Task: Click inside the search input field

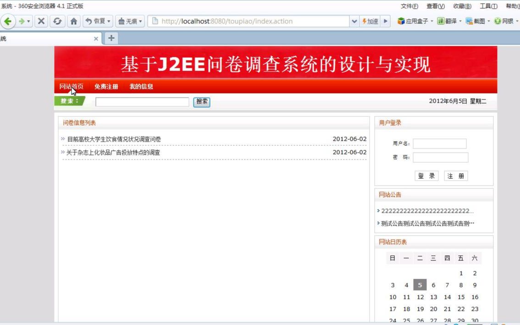Action: 142,101
